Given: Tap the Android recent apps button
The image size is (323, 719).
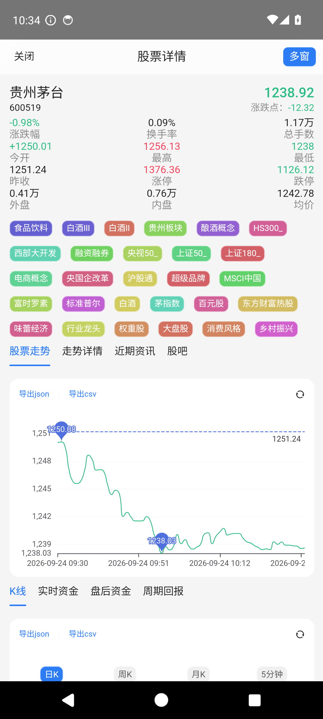Looking at the screenshot, I should (255, 700).
